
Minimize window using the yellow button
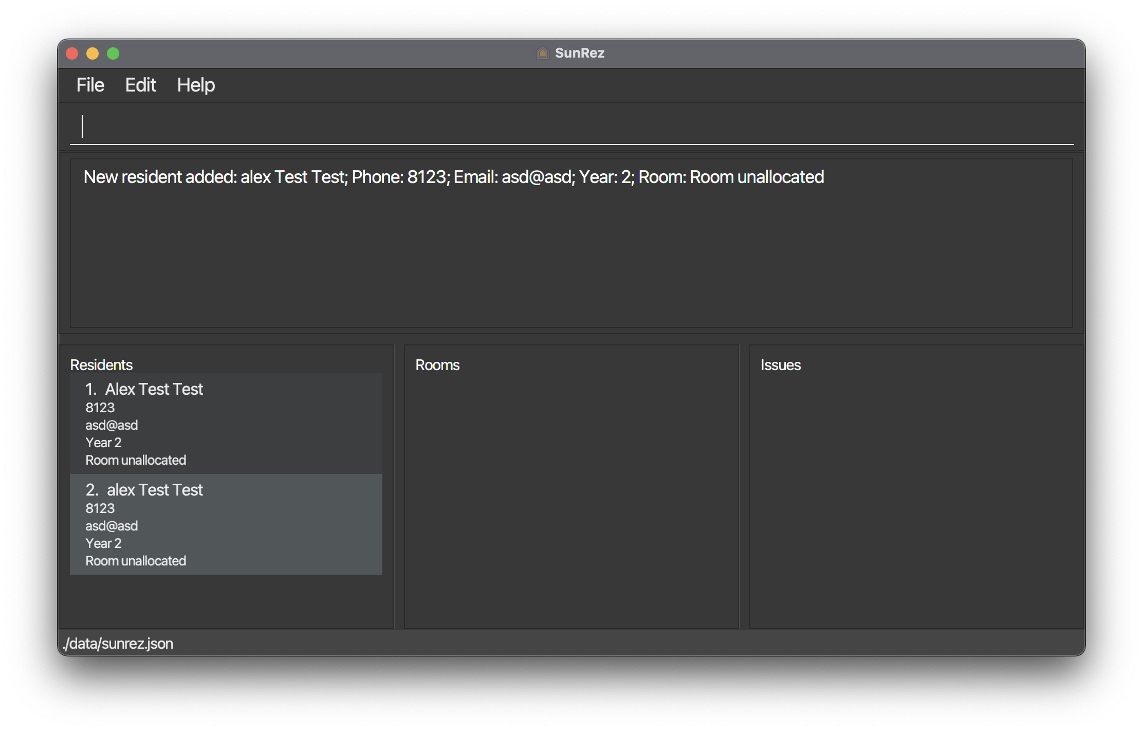coord(93,53)
